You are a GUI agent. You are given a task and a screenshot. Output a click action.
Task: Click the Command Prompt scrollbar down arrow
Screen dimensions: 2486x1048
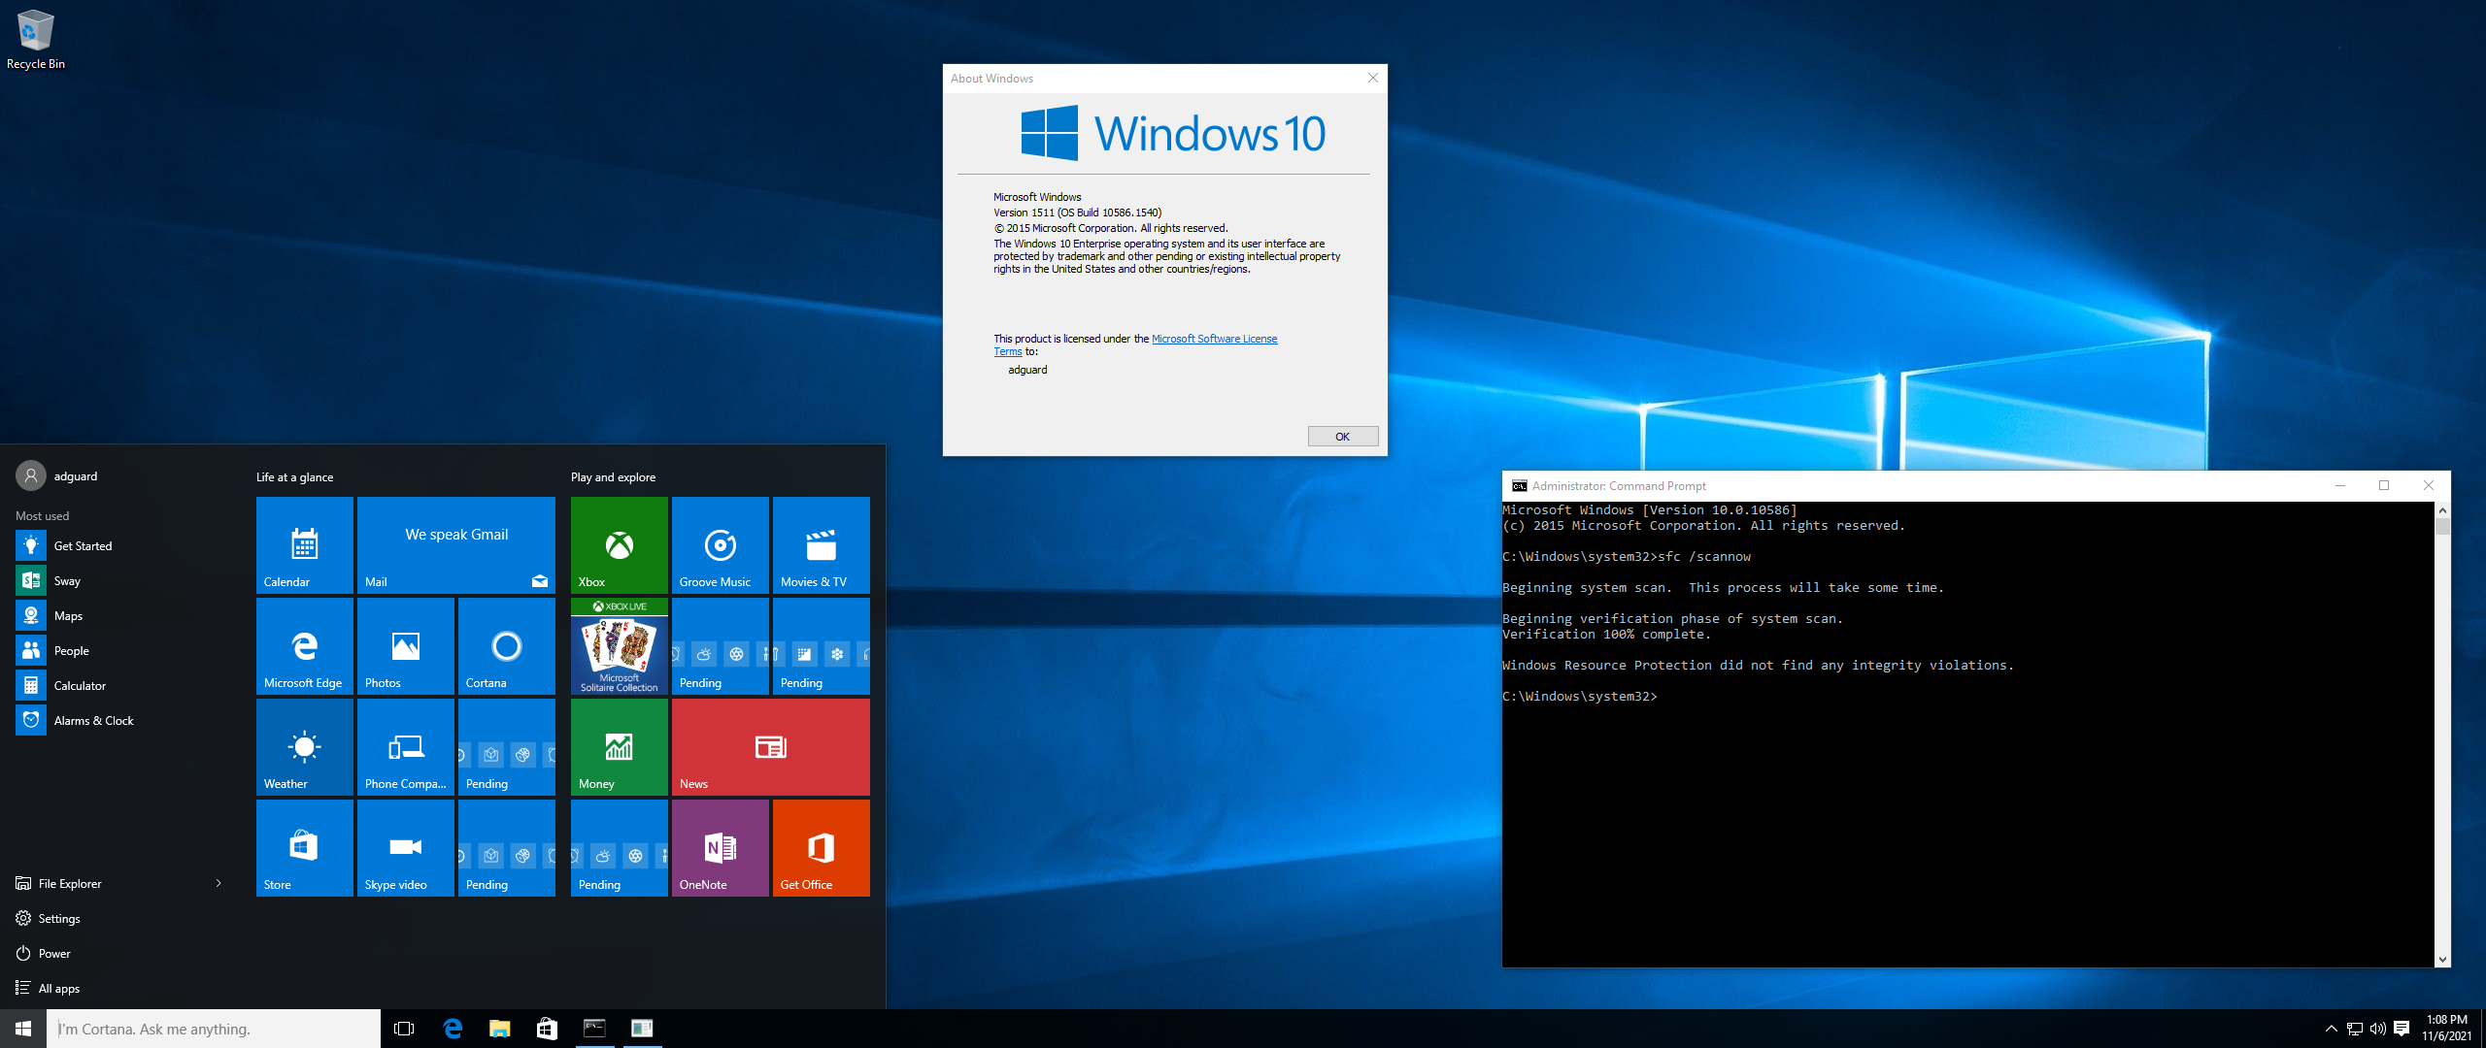click(2442, 959)
